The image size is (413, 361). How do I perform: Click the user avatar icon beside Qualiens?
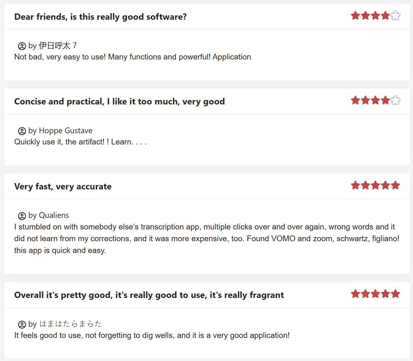click(22, 216)
